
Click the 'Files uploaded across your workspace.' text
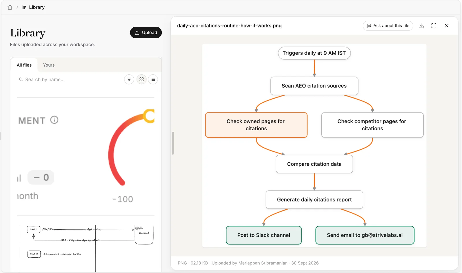pos(53,44)
